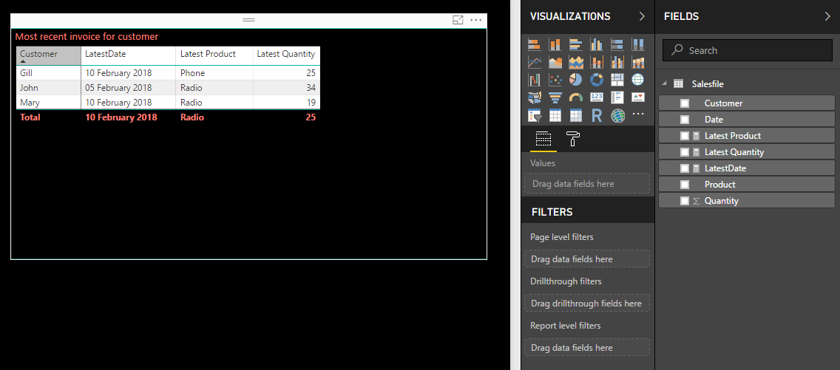
Task: Open more visualizations ellipsis in gallery
Action: pos(637,114)
